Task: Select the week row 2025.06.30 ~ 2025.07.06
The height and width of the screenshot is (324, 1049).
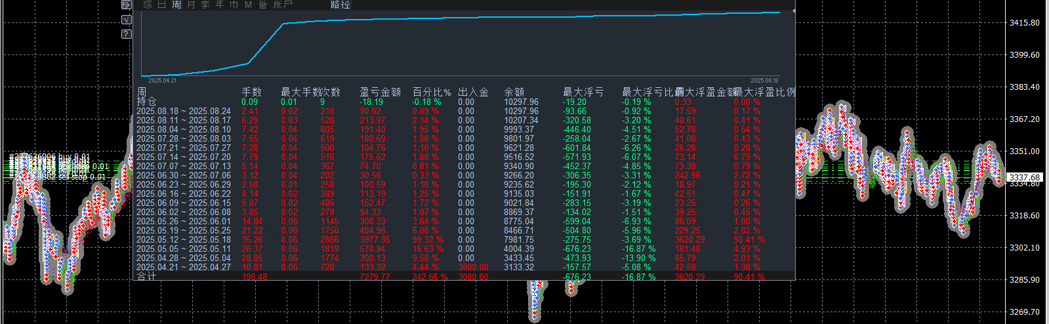Action: (x=184, y=175)
